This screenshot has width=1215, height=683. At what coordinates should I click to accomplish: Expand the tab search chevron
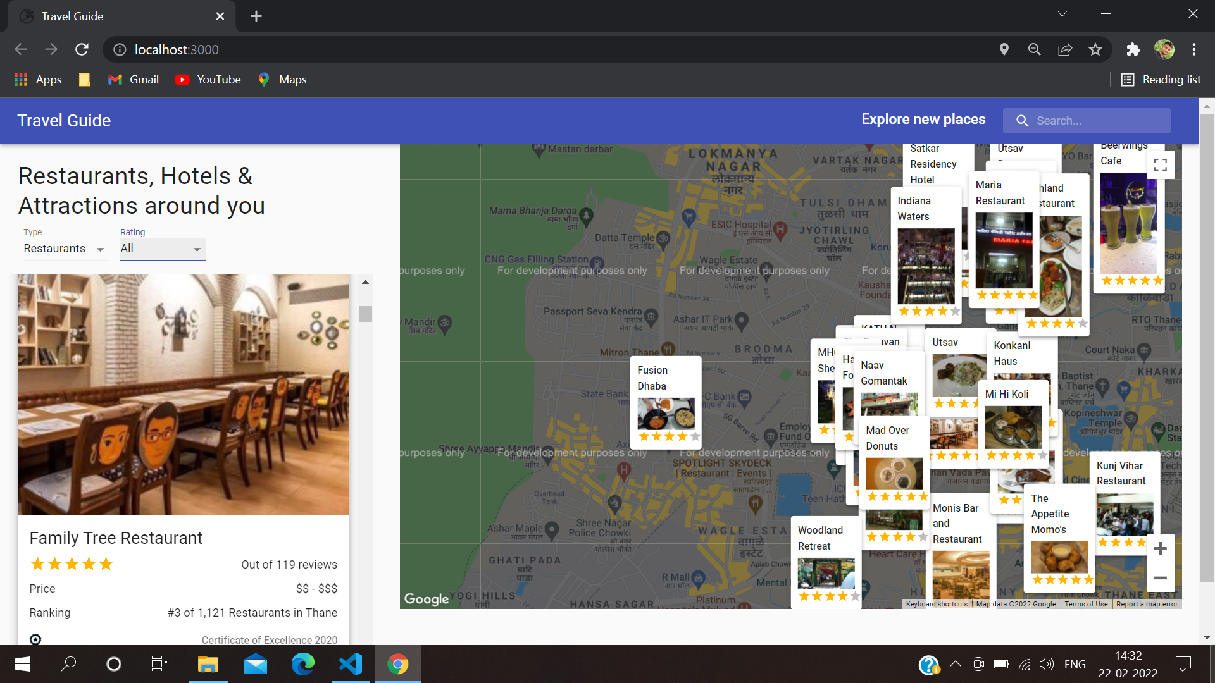(x=1062, y=14)
